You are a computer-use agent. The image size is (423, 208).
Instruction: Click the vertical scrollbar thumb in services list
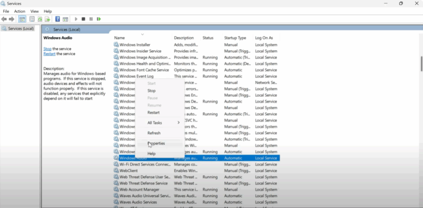tap(421, 64)
